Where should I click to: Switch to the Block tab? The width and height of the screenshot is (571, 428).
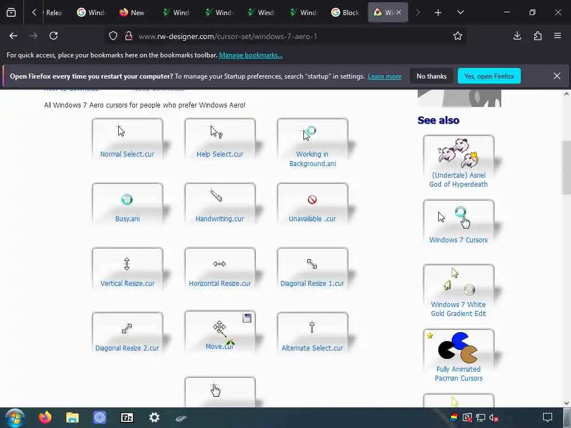[x=345, y=12]
